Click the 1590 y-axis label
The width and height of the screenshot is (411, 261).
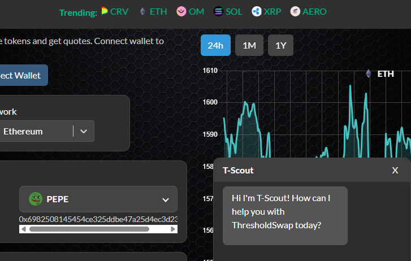pyautogui.click(x=210, y=134)
